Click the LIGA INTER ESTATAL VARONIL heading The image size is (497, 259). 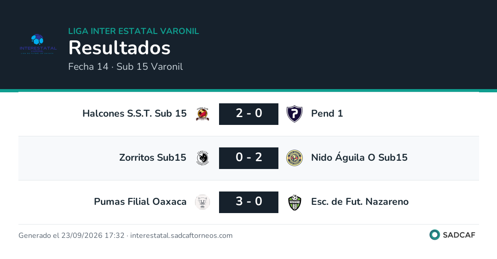pos(133,31)
